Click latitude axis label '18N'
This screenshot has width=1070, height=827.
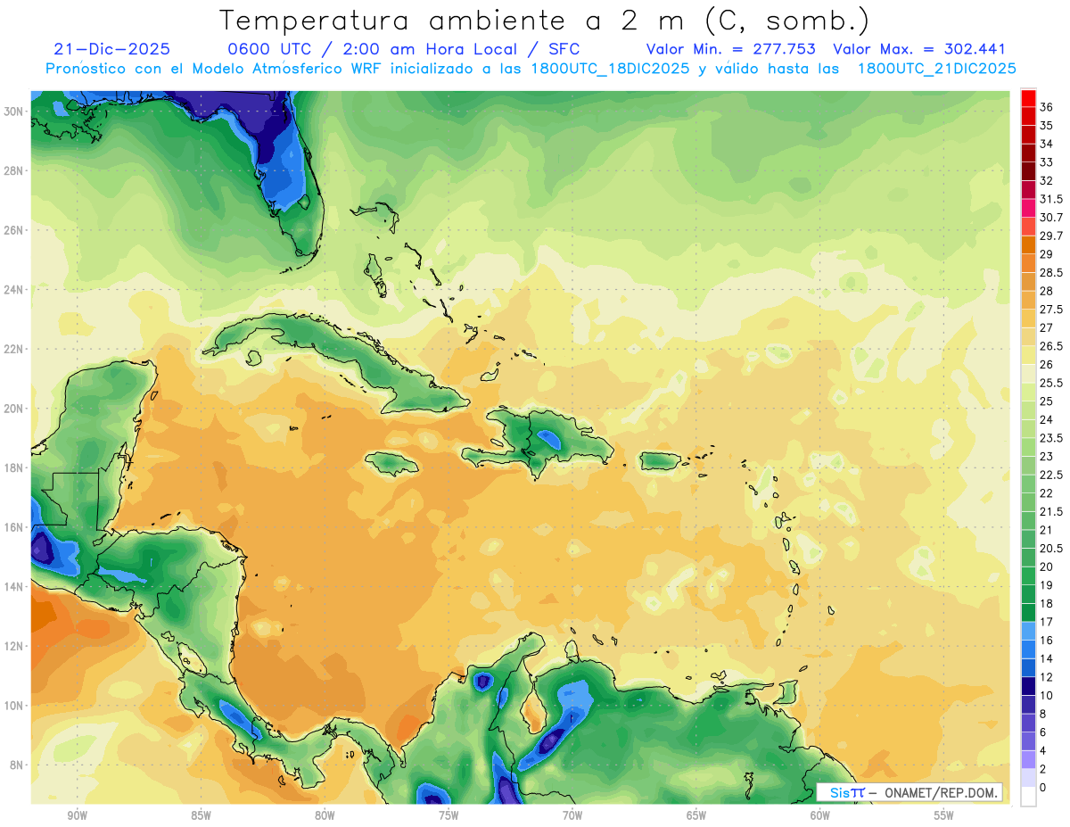pos(13,467)
